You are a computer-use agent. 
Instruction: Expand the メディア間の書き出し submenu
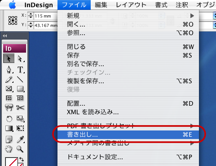pos(128,143)
